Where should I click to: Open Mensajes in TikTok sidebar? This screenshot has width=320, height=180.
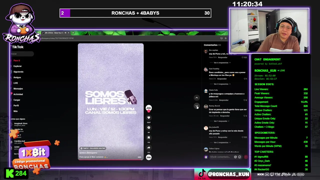(18, 89)
